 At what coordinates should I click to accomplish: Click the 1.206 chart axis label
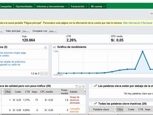(x=55, y=51)
